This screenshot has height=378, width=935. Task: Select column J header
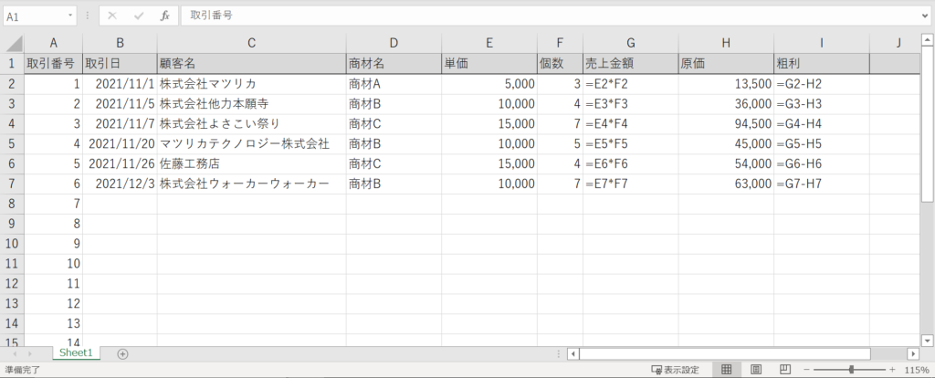(895, 43)
